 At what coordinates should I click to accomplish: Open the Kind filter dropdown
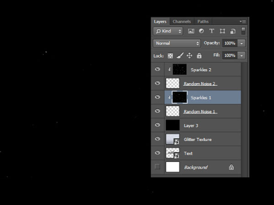[168, 31]
